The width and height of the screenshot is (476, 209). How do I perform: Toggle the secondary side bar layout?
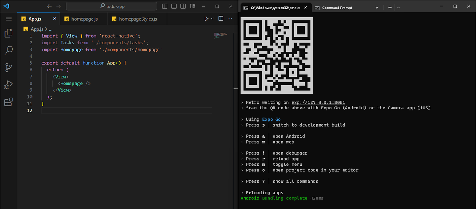(183, 6)
